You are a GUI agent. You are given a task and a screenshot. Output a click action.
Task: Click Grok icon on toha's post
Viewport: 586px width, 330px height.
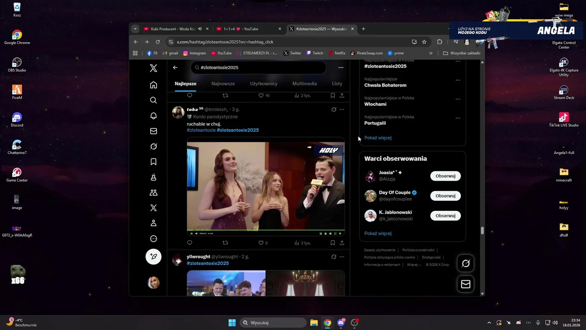[x=334, y=110]
